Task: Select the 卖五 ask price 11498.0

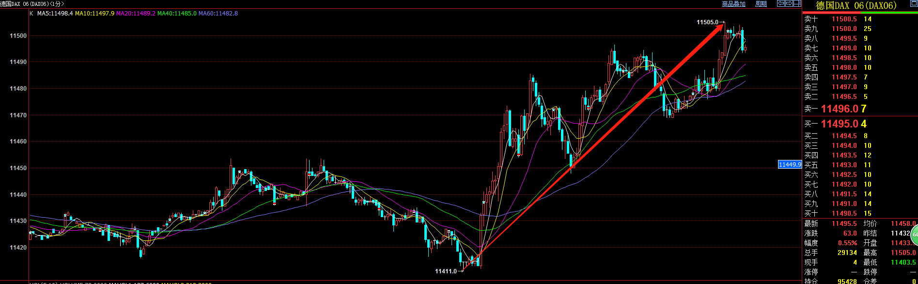Action: coord(844,68)
